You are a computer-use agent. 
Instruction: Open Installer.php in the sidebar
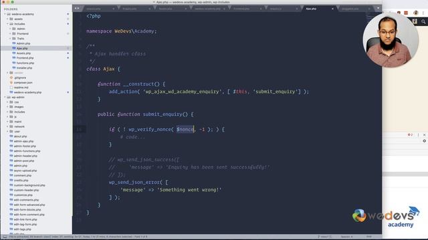point(24,68)
